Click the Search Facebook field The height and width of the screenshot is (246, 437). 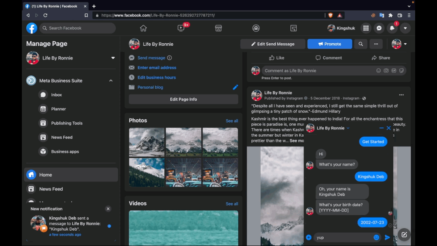[77, 28]
